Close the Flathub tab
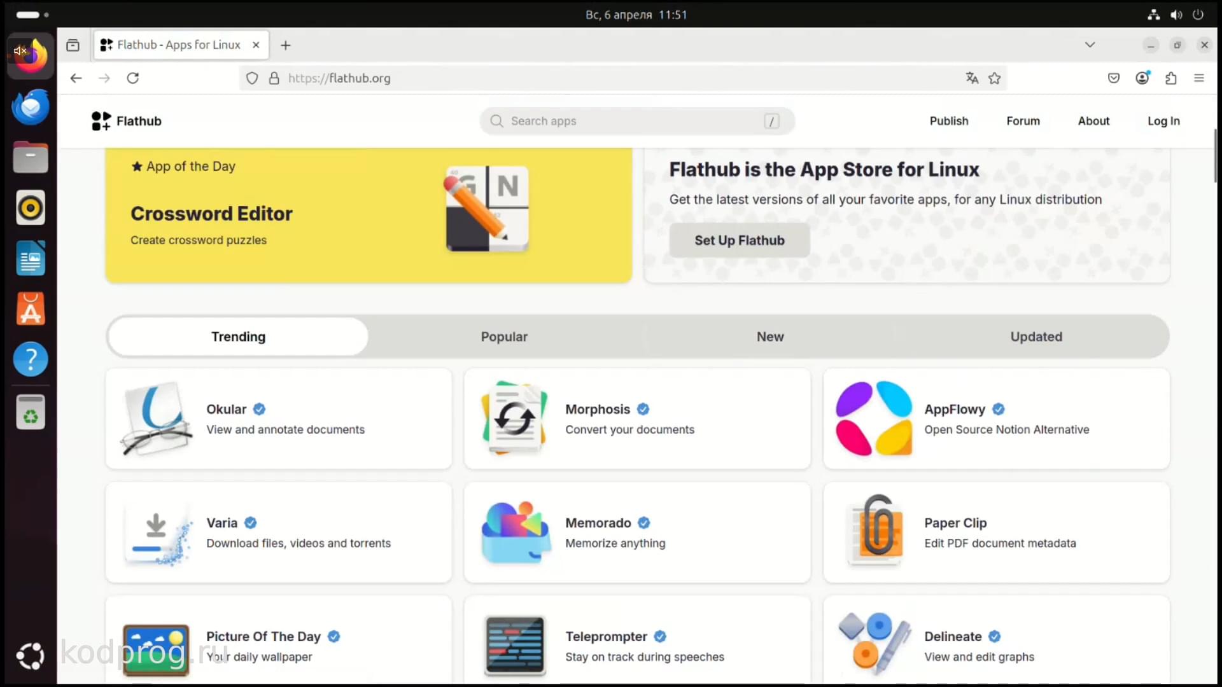 [x=256, y=45]
